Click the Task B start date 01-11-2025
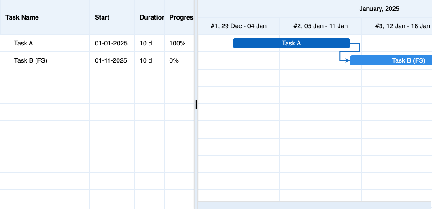Viewport: 432px width, 209px height. point(111,60)
